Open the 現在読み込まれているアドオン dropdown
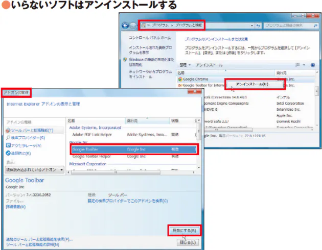This screenshot has height=250, width=322. pyautogui.click(x=35, y=170)
